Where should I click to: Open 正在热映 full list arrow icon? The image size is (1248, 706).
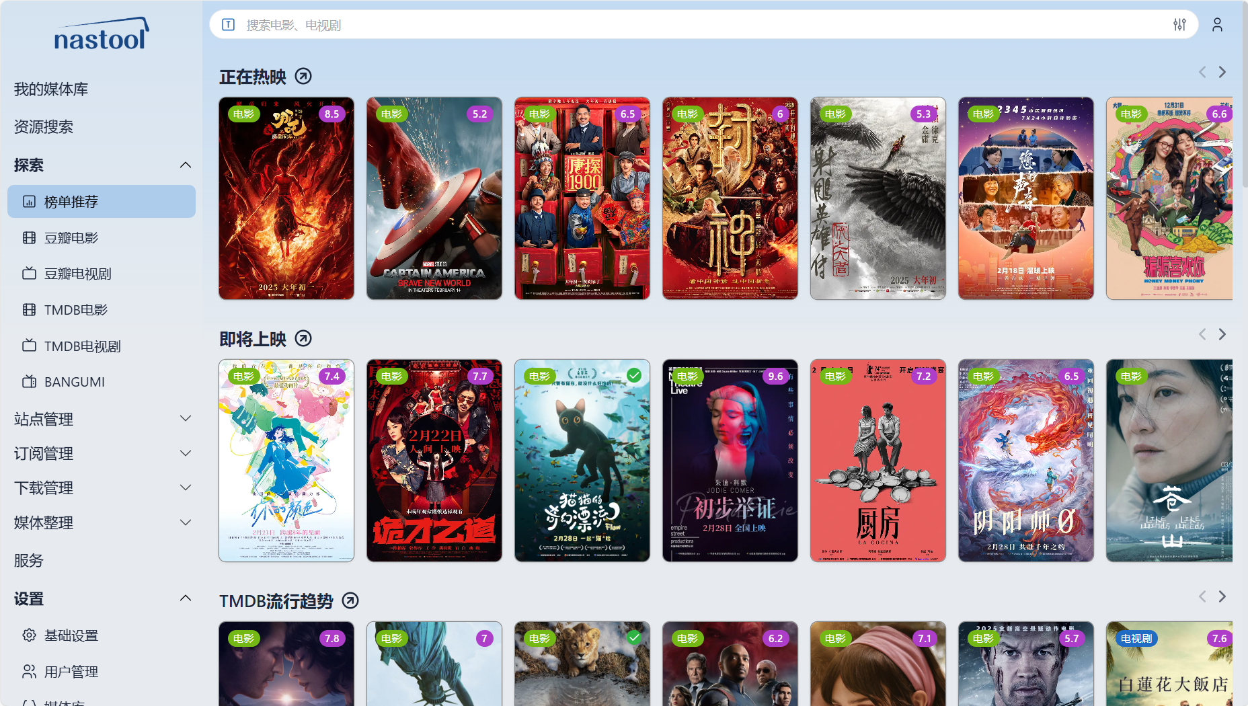click(303, 77)
